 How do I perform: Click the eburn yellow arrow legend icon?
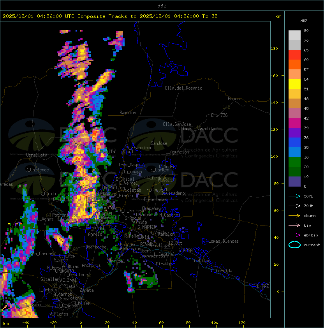[294, 216]
